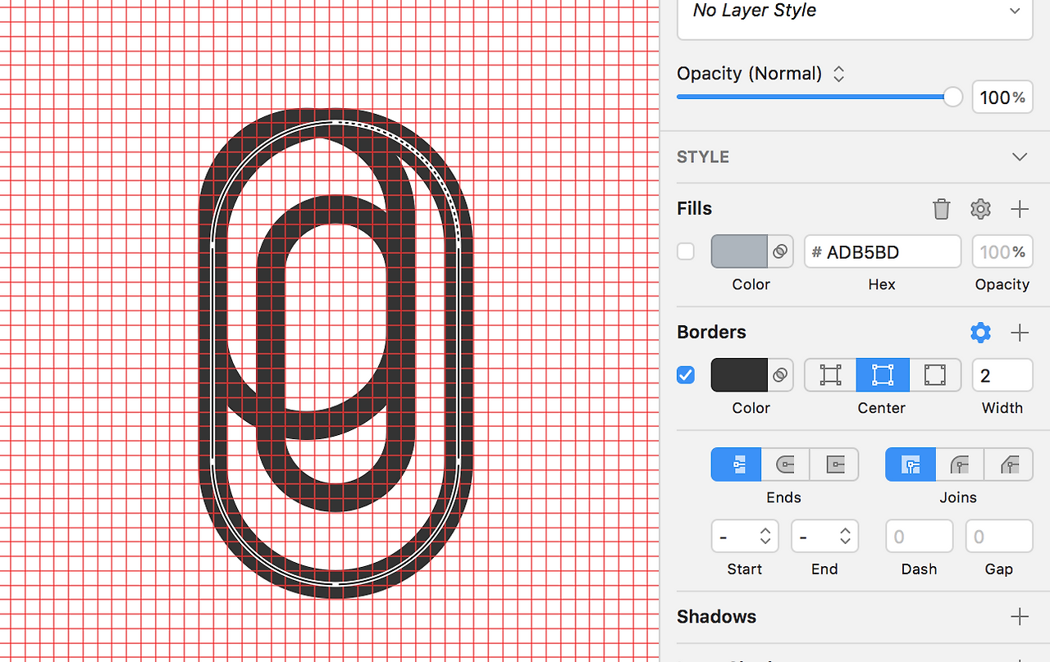Open the Fills settings gear

tap(980, 209)
